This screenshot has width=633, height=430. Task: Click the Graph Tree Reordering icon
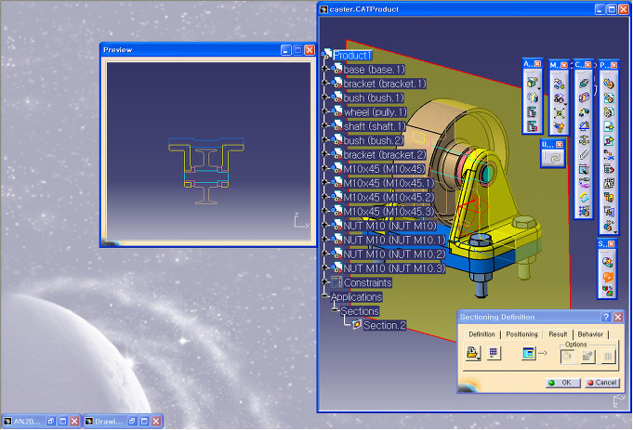[x=609, y=169]
